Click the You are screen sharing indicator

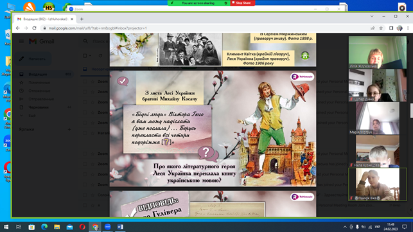click(198, 3)
